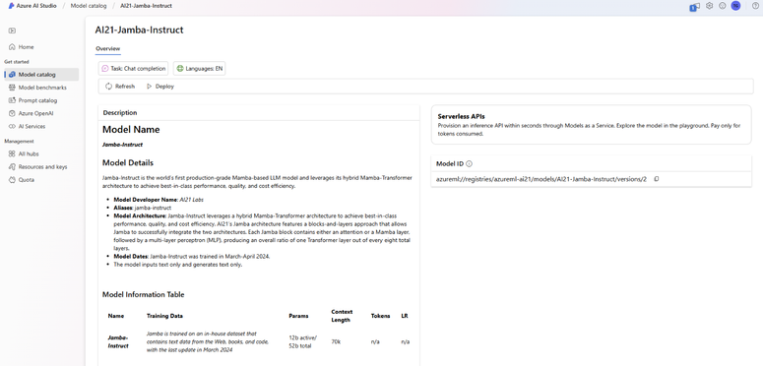Open Model benchmarks page
The height and width of the screenshot is (366, 763).
click(x=41, y=88)
